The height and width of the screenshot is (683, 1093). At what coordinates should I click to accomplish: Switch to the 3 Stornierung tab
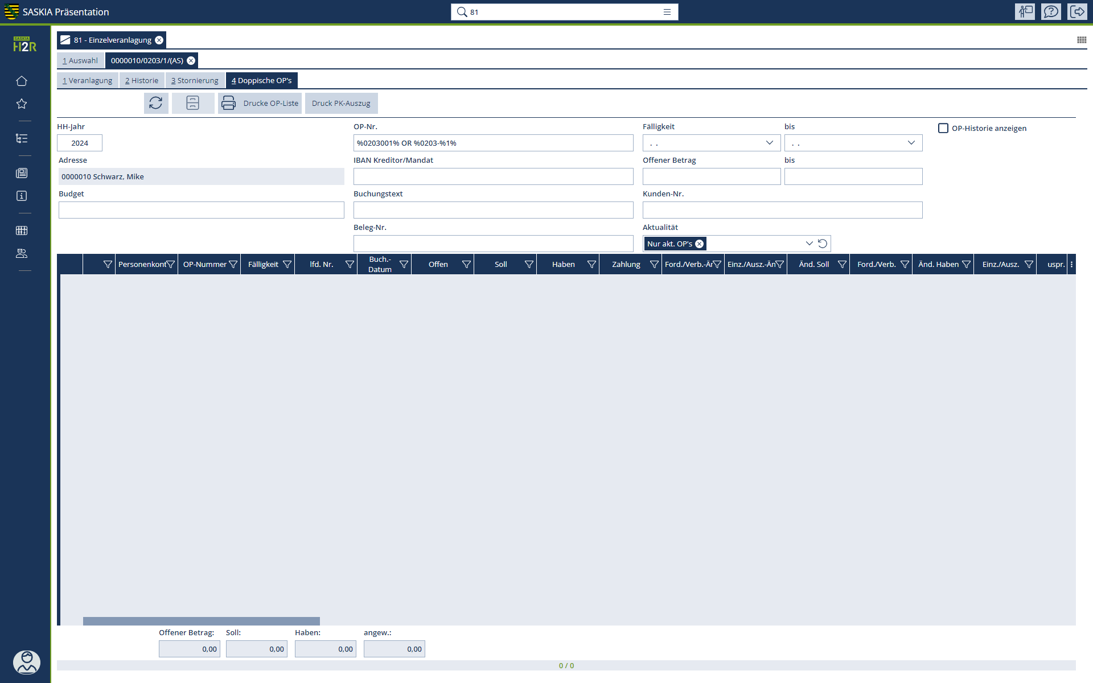coord(195,80)
